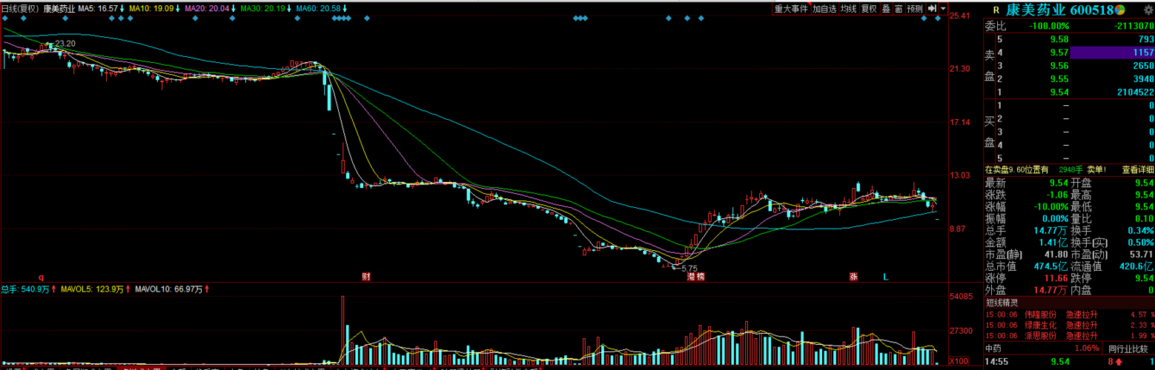This screenshot has width=1155, height=370.
Task: Open the 复权 adjustment option
Action: click(x=869, y=9)
